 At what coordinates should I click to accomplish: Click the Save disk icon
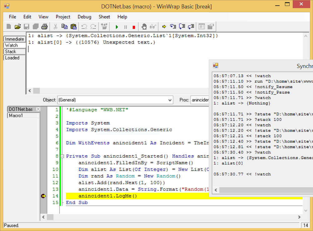pyautogui.click(x=27, y=26)
